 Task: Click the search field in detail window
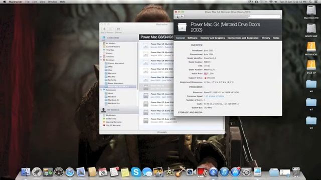point(264,16)
